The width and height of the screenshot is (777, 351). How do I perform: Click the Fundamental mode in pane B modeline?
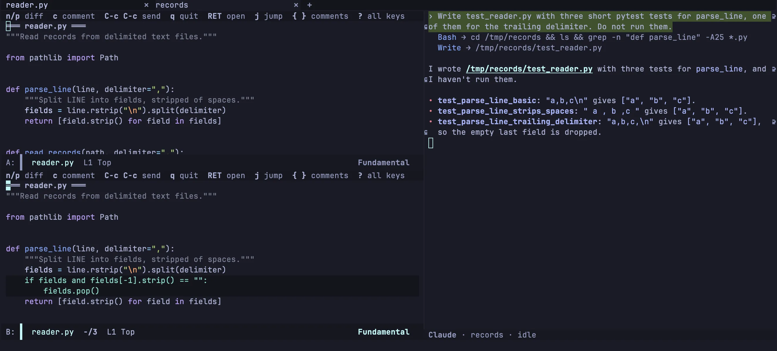pyautogui.click(x=384, y=332)
